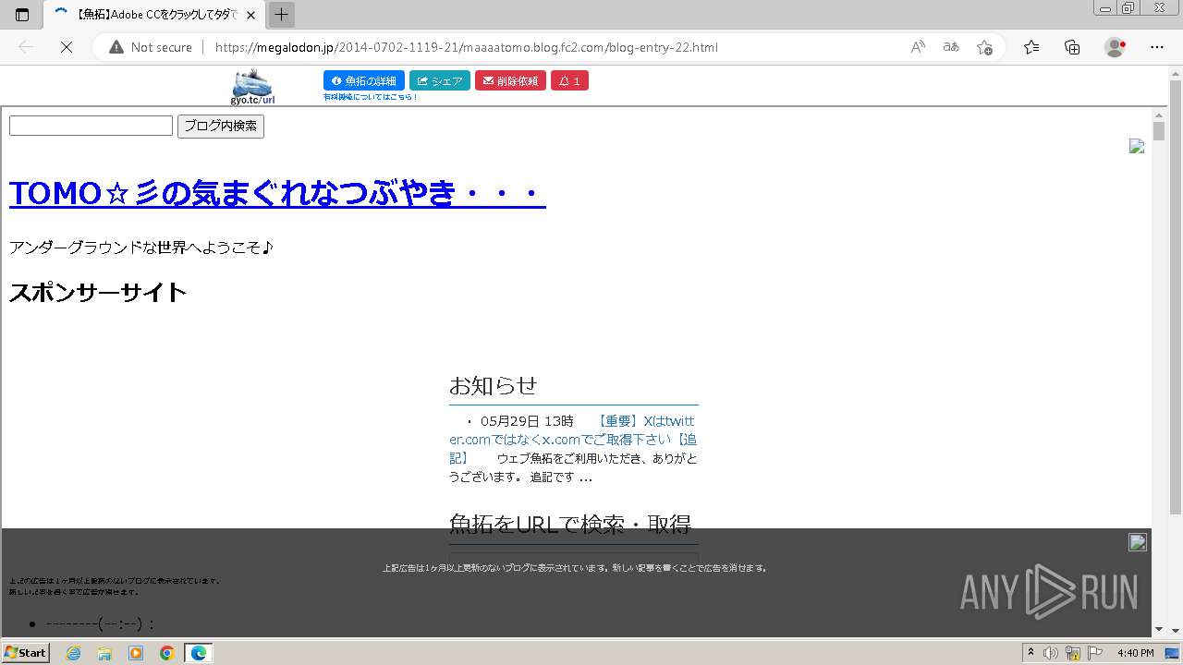The width and height of the screenshot is (1183, 665).
Task: Click broken image icon at top right of page
Action: tap(1137, 146)
